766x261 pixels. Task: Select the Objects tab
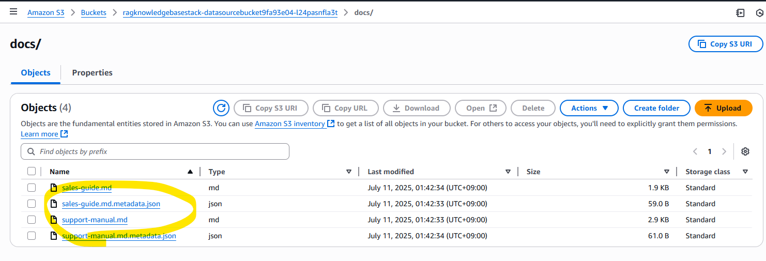[36, 73]
